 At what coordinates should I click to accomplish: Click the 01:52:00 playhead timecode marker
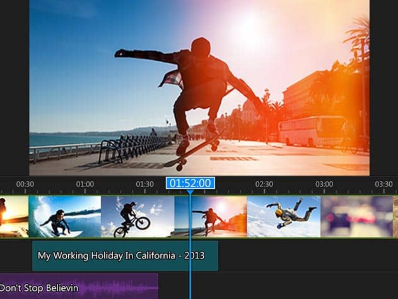[x=190, y=183]
